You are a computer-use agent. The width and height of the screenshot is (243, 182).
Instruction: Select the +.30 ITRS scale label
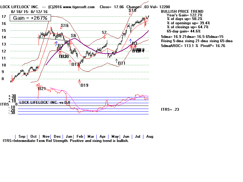click(12, 96)
